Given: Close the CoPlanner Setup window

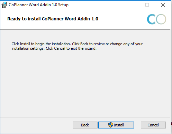Looking at the screenshot, I should coord(163,5).
